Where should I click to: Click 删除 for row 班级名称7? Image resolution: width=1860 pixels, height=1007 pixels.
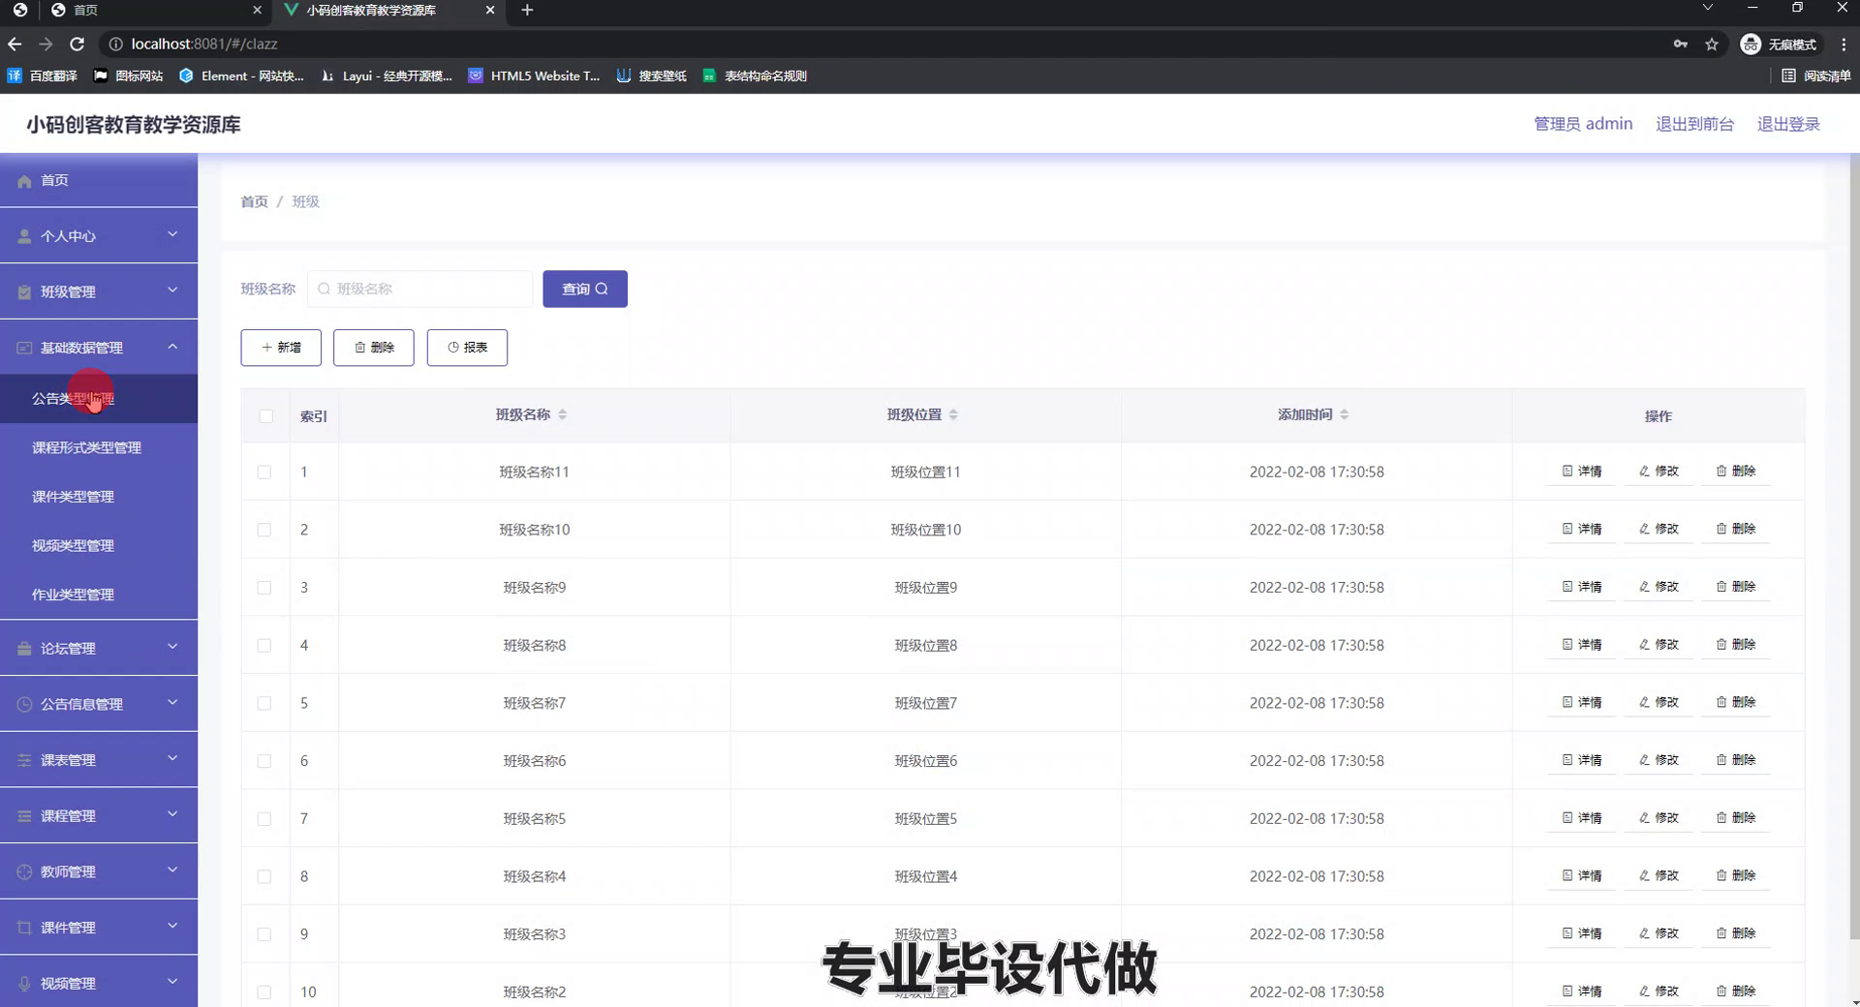point(1736,702)
